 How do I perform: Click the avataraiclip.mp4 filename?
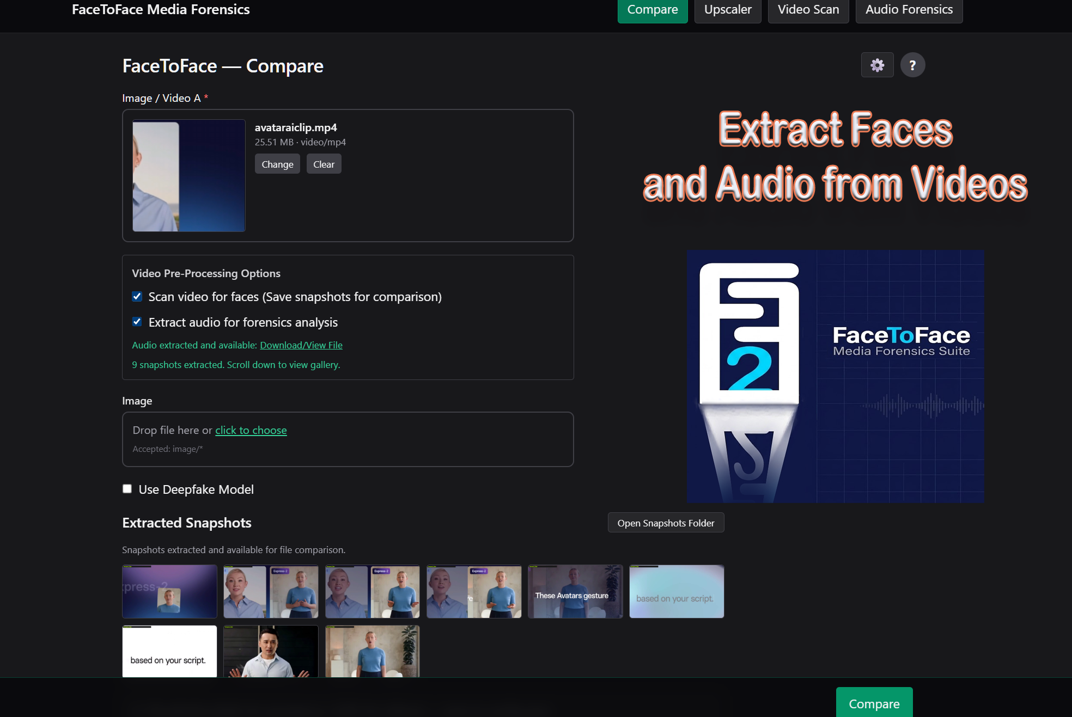point(296,127)
